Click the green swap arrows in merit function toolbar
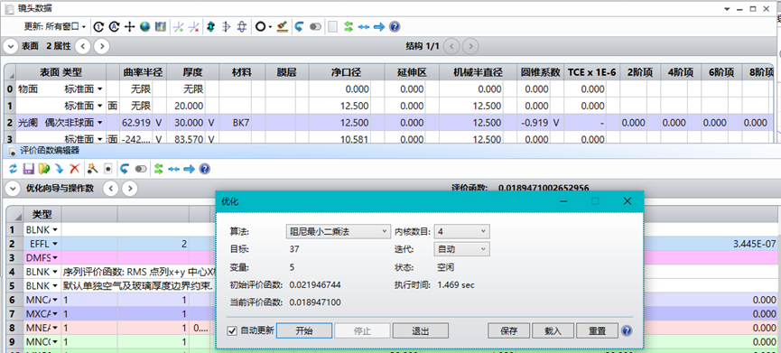The image size is (781, 353). [x=158, y=170]
